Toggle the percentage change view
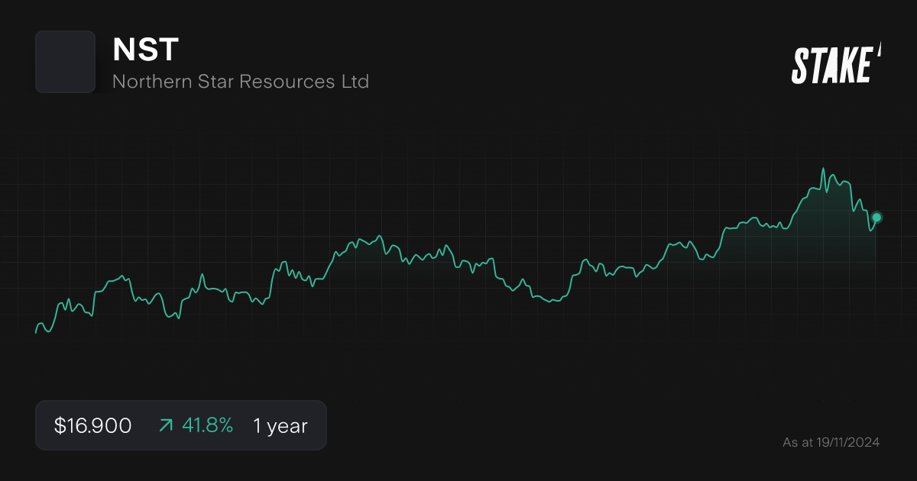 [208, 425]
